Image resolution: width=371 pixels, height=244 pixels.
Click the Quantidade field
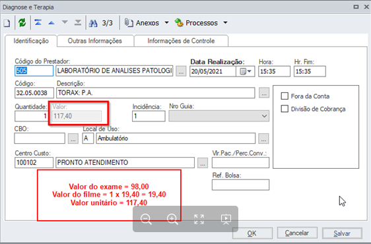click(x=31, y=116)
